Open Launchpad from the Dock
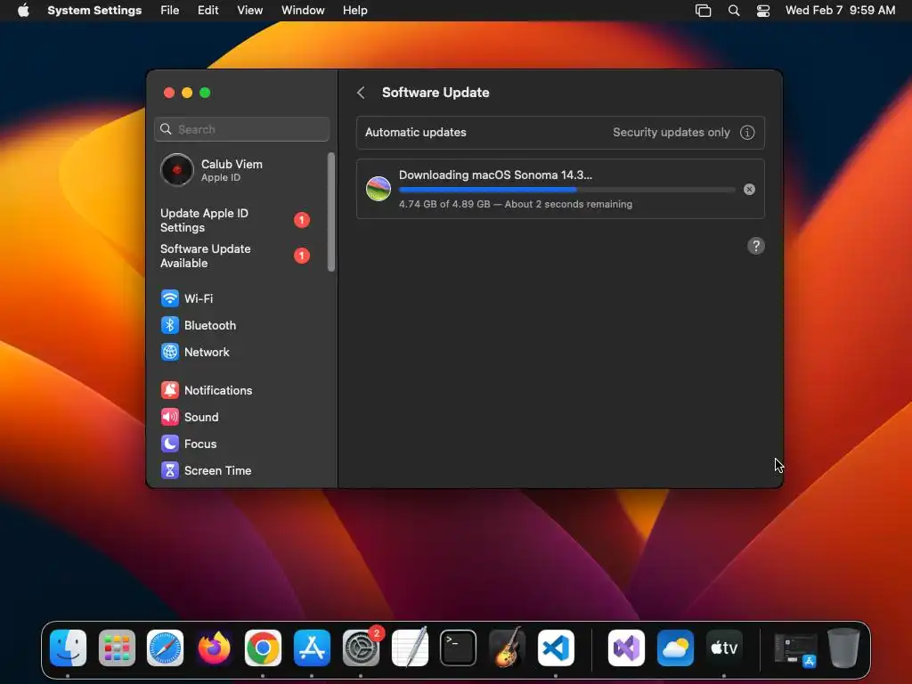This screenshot has height=684, width=912. pyautogui.click(x=117, y=647)
